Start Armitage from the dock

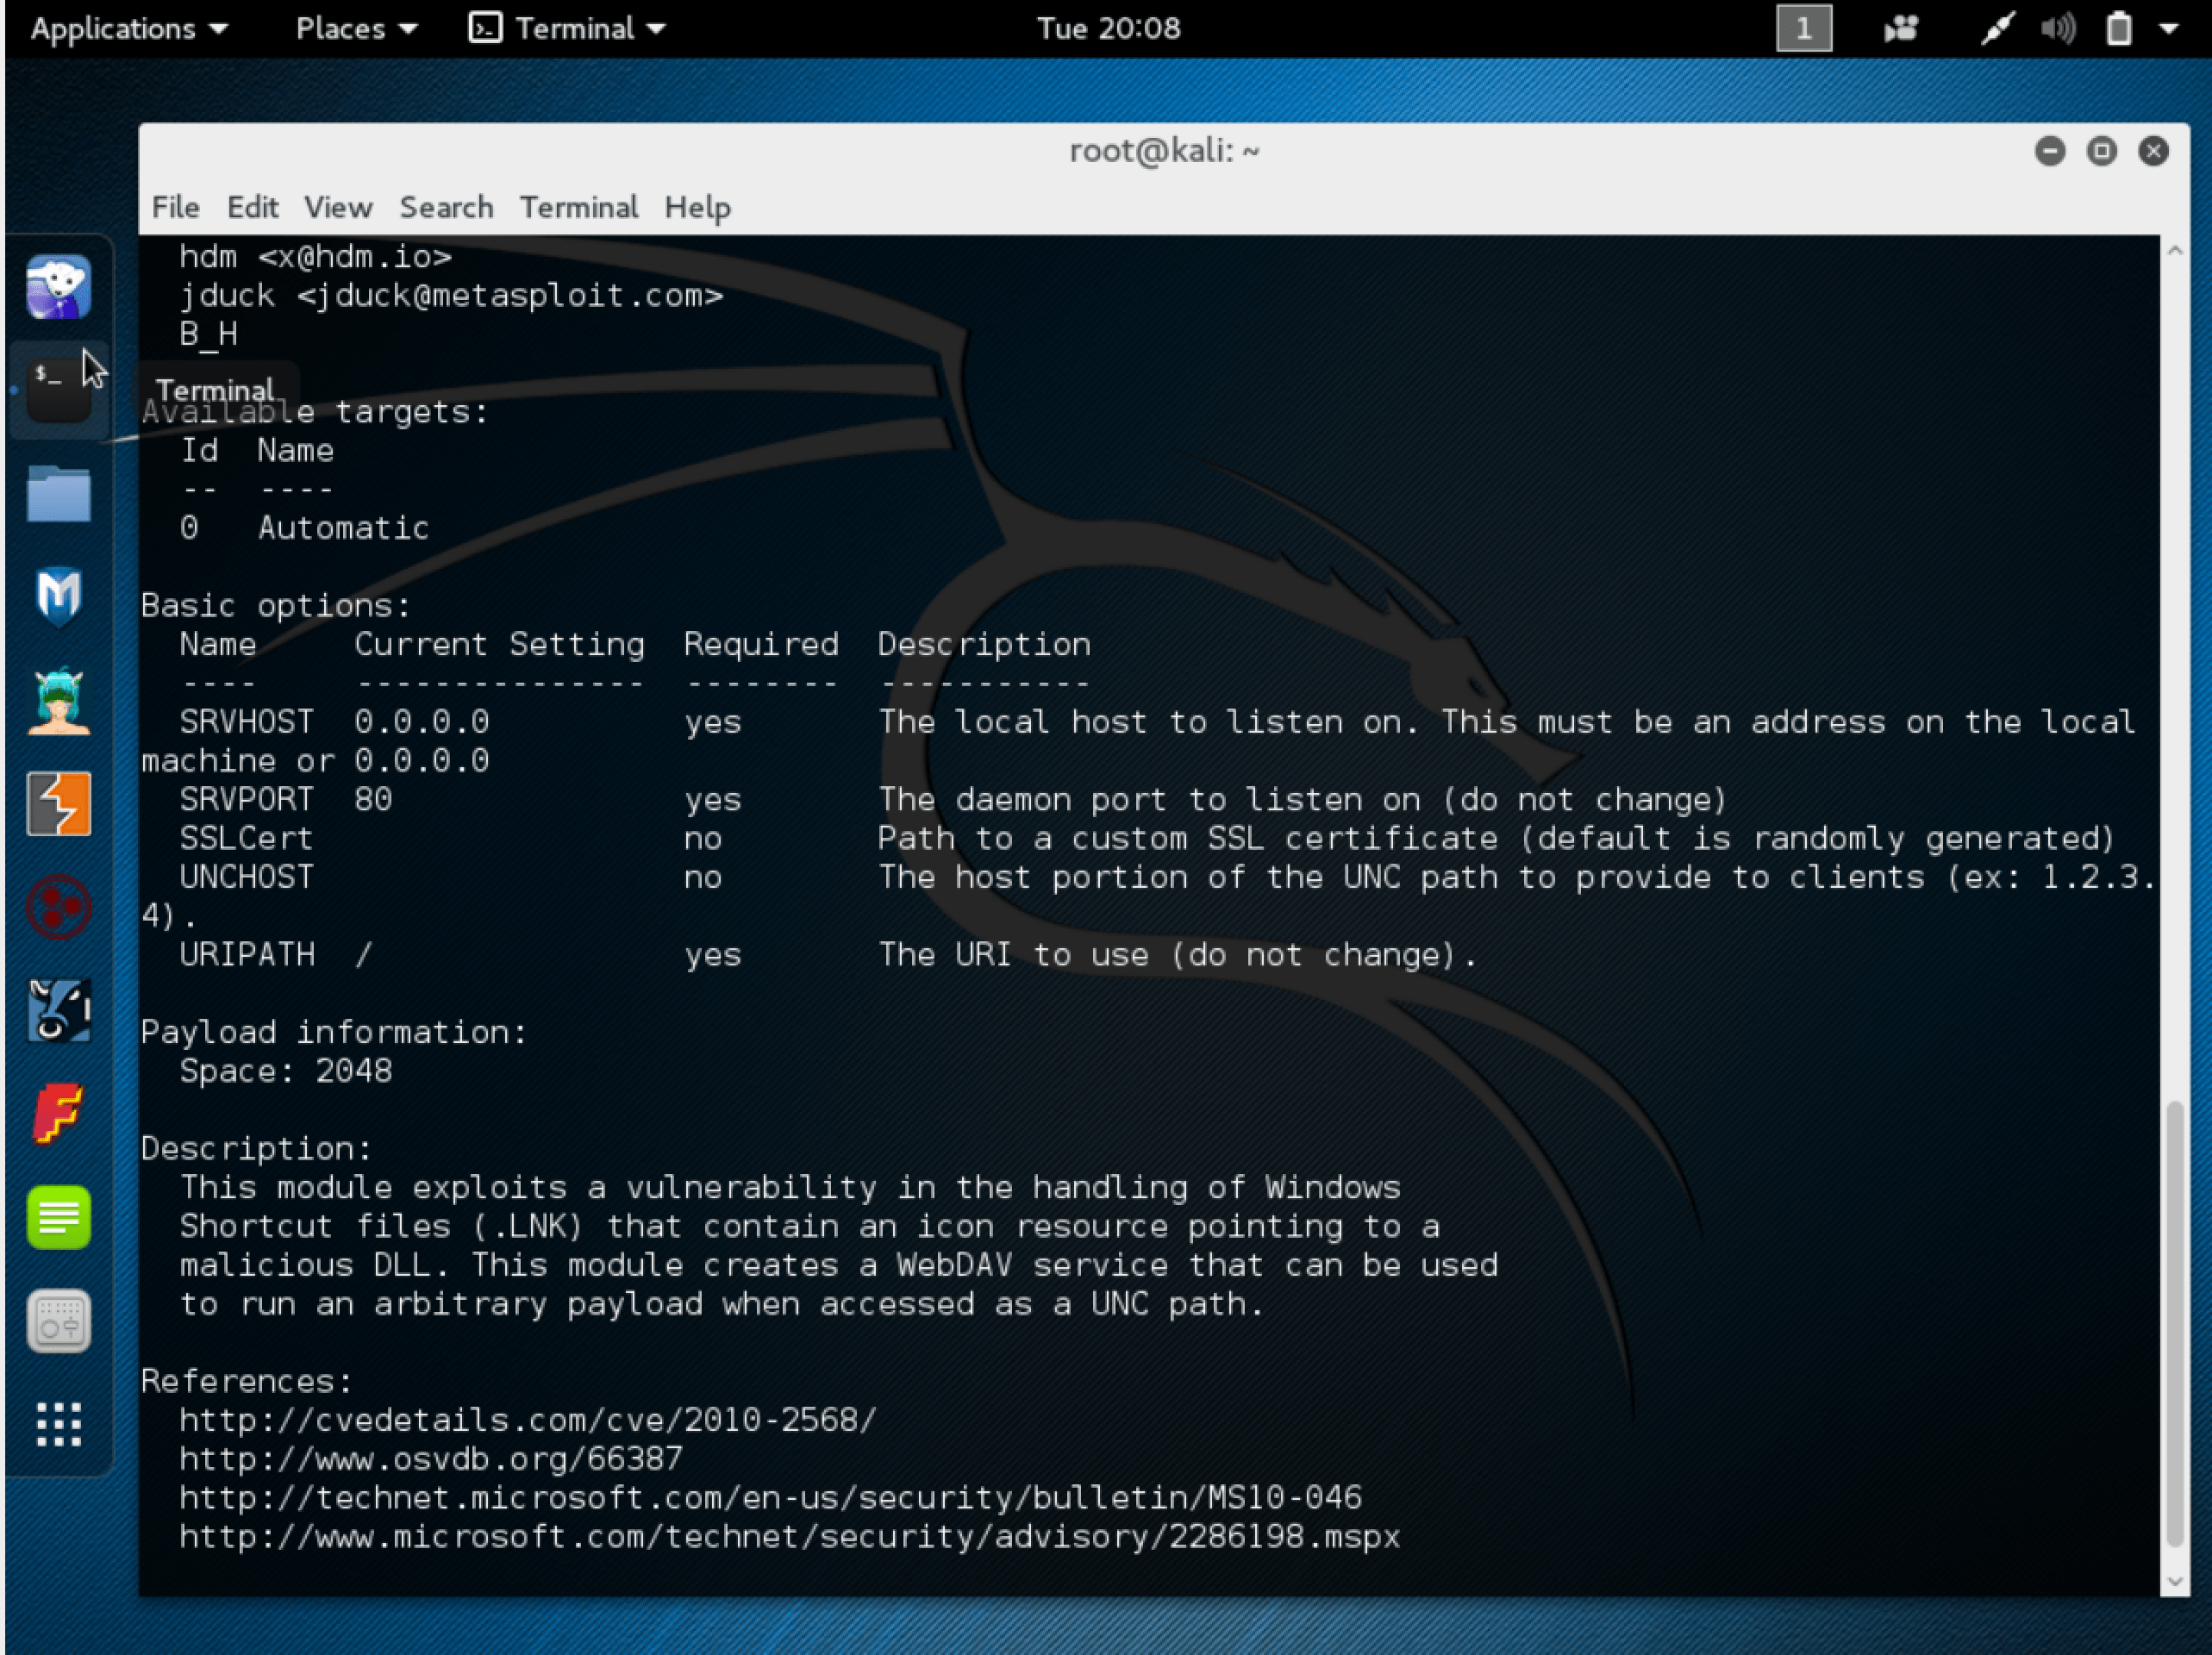click(58, 700)
